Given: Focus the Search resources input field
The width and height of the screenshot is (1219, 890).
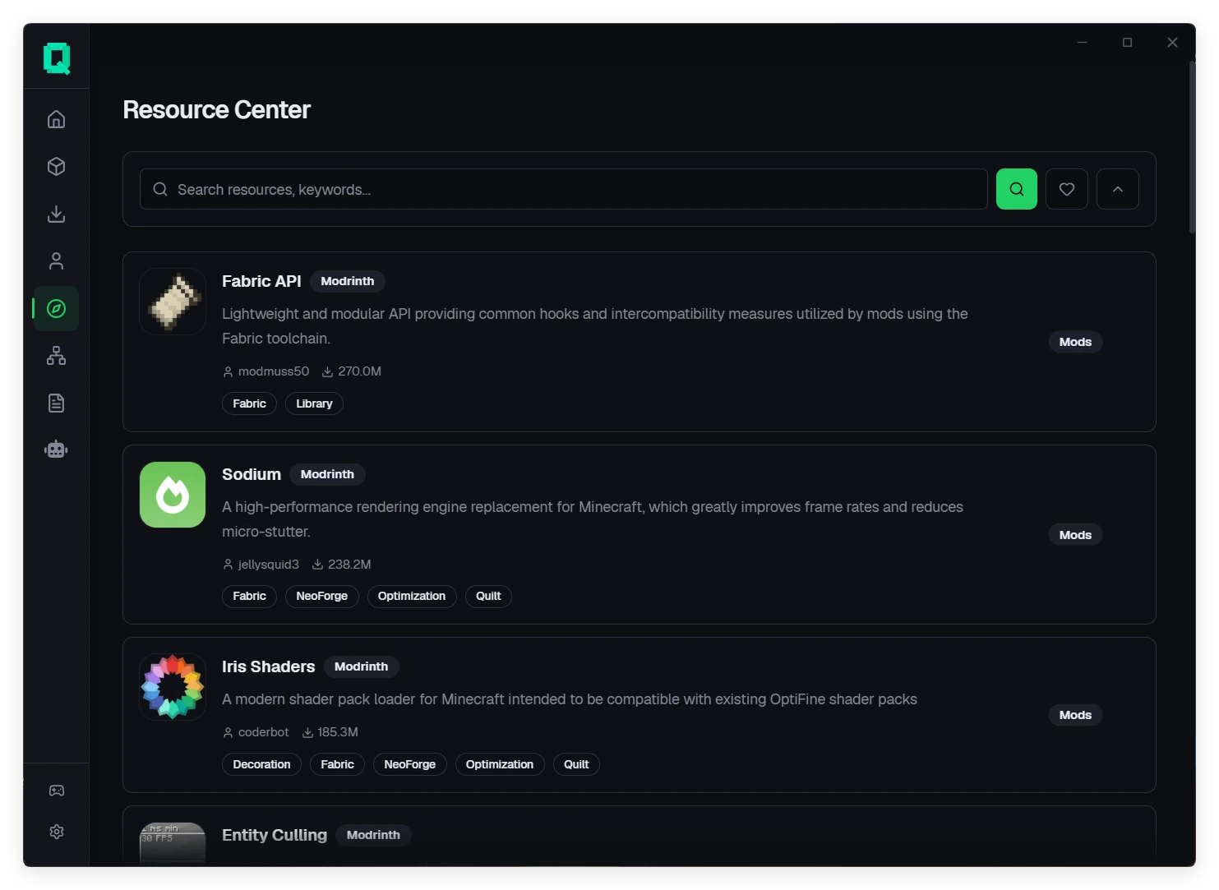Looking at the screenshot, I should (564, 189).
